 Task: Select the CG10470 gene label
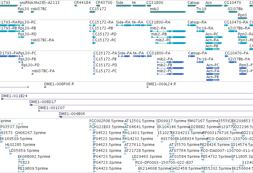tap(232, 3)
